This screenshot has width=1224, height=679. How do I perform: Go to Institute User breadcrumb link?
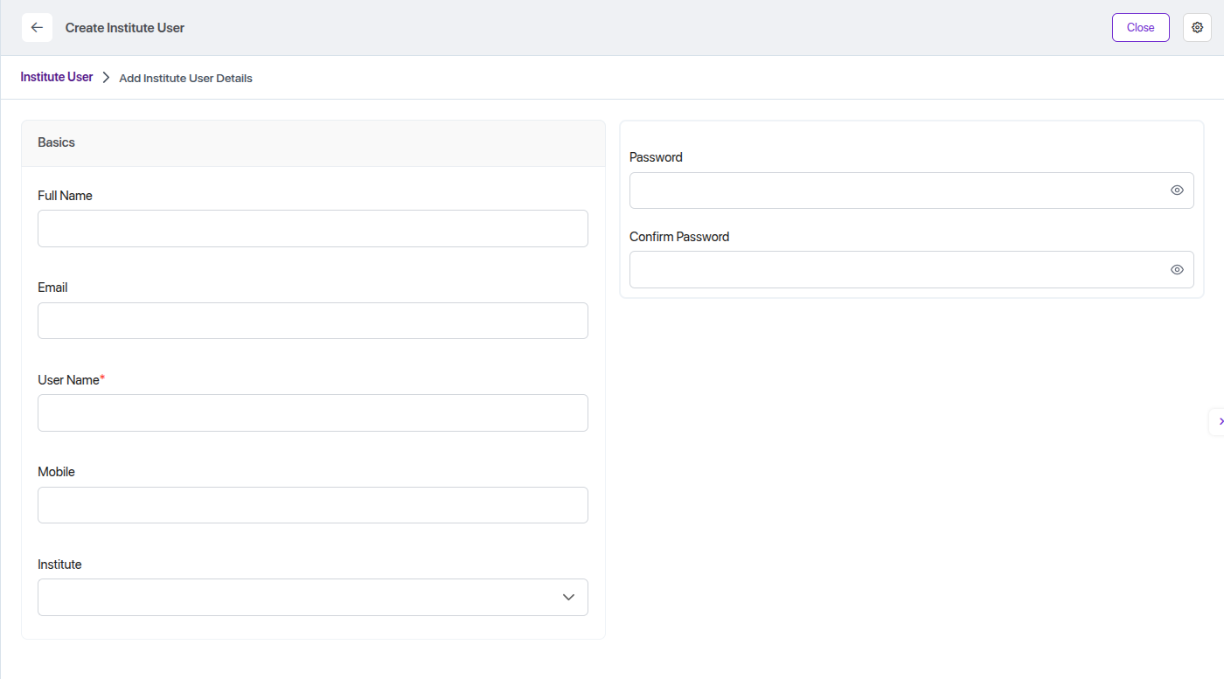[57, 77]
